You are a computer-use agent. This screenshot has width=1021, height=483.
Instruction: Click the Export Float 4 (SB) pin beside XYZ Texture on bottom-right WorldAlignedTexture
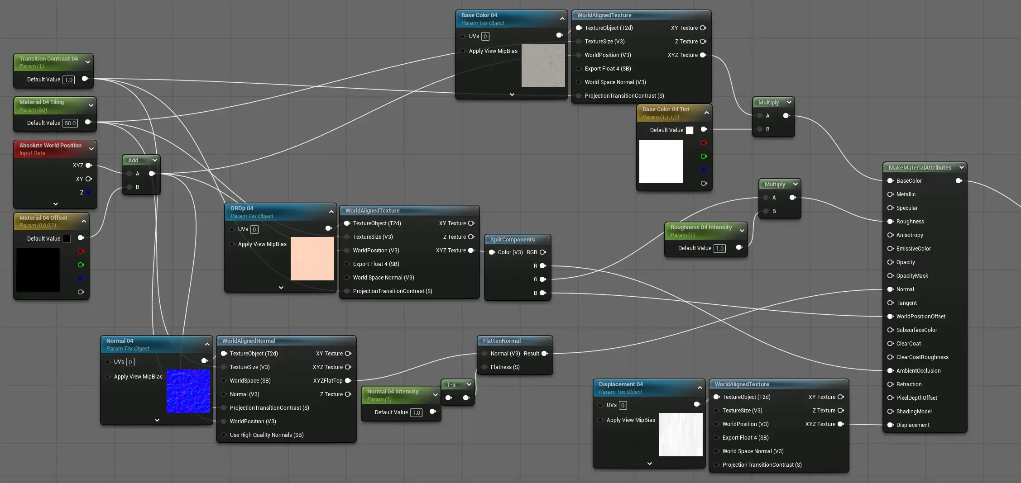(x=716, y=438)
